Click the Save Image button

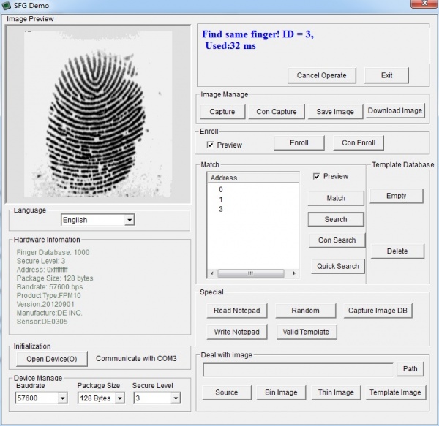[335, 112]
